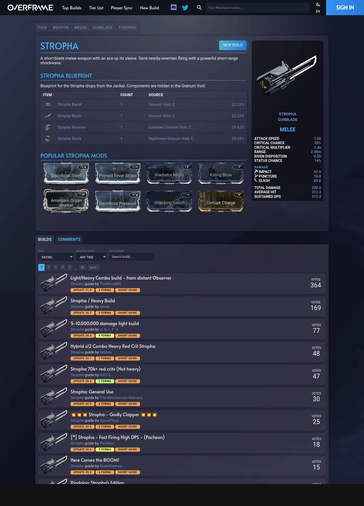The height and width of the screenshot is (506, 364).
Task: Open the Light/Heavy Combo build title
Action: coord(121,278)
